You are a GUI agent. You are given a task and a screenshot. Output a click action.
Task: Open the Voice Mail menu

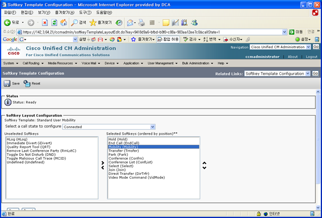[x=91, y=63]
